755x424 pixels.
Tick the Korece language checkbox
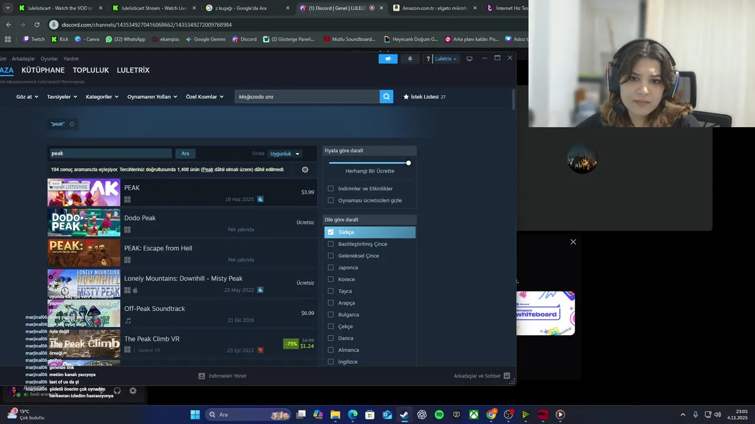click(330, 279)
